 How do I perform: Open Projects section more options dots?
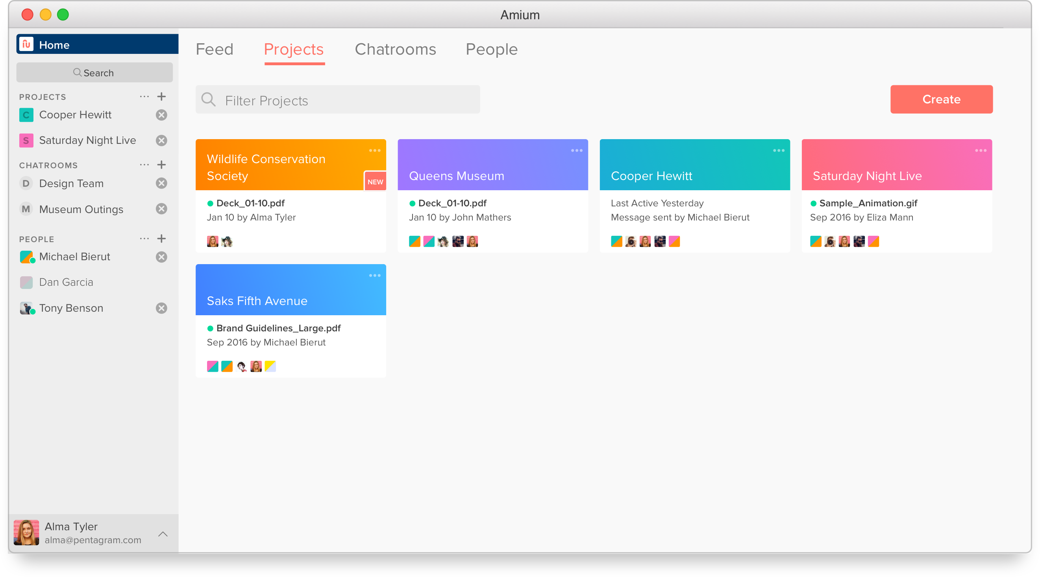click(144, 96)
